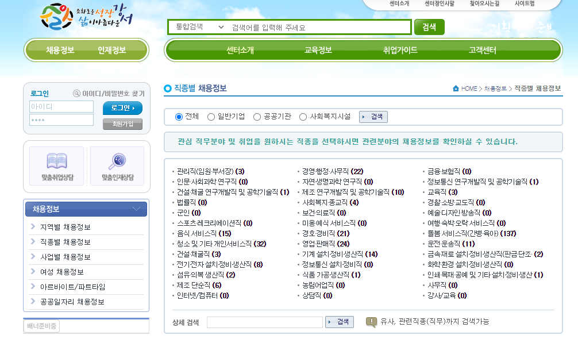This screenshot has width=578, height=343.
Task: Open the 통합검색 dropdown
Action: [x=199, y=27]
